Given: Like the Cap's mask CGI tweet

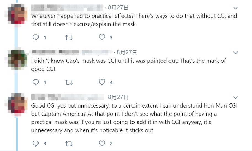Looking at the screenshot, I should pos(102,82).
